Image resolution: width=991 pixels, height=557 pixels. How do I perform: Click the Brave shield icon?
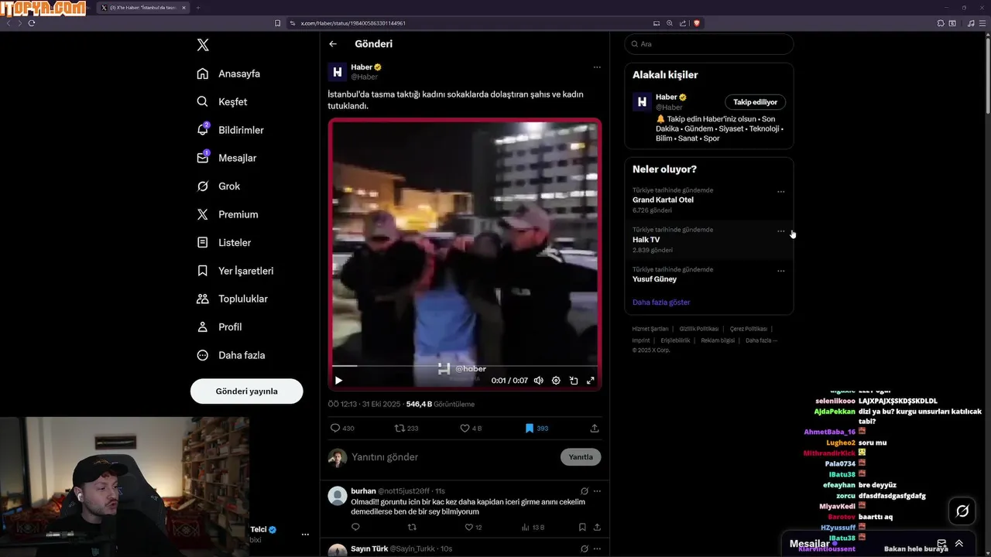[x=697, y=23]
